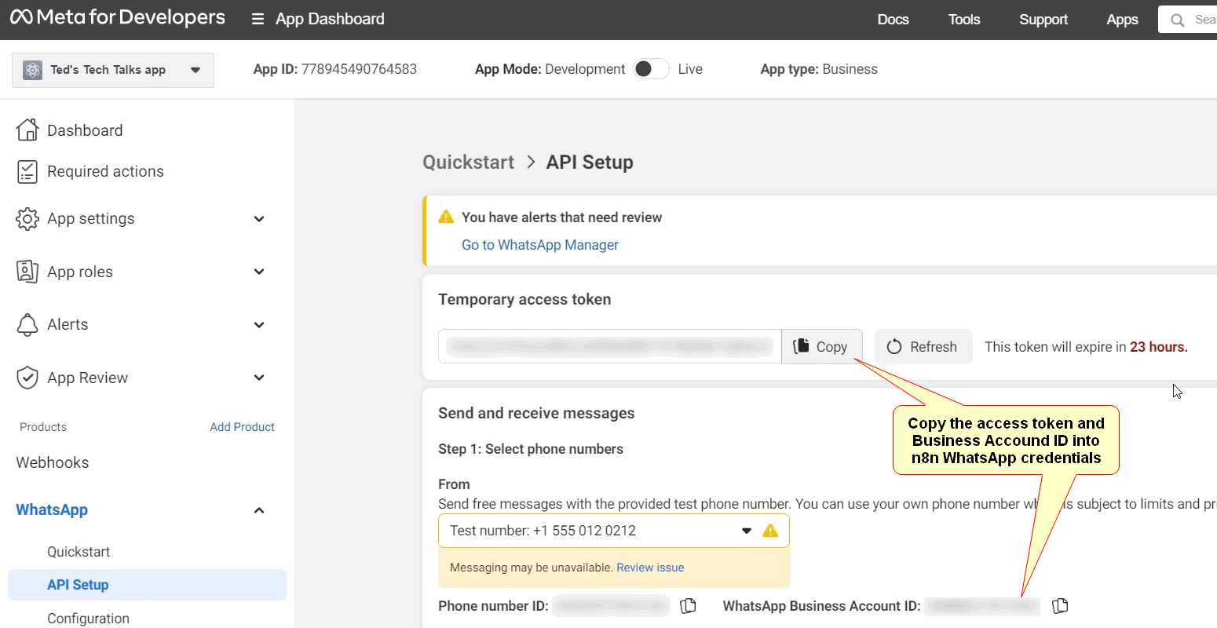The height and width of the screenshot is (628, 1217).
Task: Click the App Dashboard title
Action: [330, 19]
